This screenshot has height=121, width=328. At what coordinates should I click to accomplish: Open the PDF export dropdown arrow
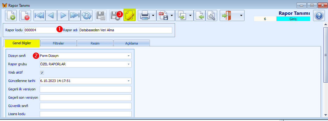pos(172,15)
